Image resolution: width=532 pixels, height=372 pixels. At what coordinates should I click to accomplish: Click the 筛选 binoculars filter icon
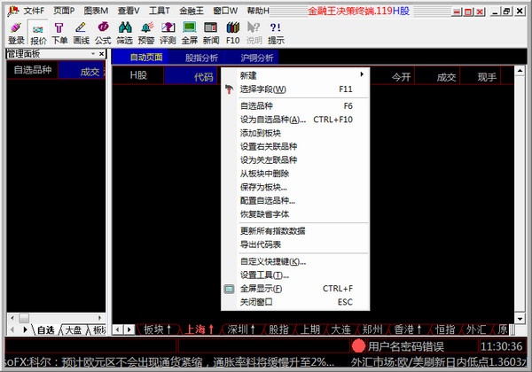click(124, 33)
